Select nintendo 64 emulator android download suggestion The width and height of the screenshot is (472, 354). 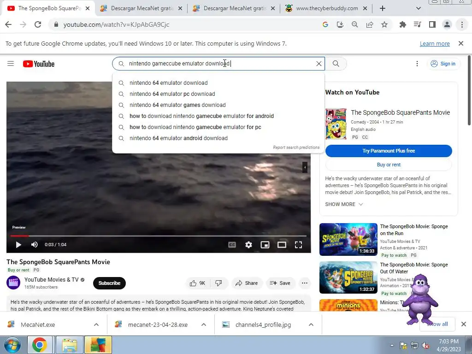(218, 138)
